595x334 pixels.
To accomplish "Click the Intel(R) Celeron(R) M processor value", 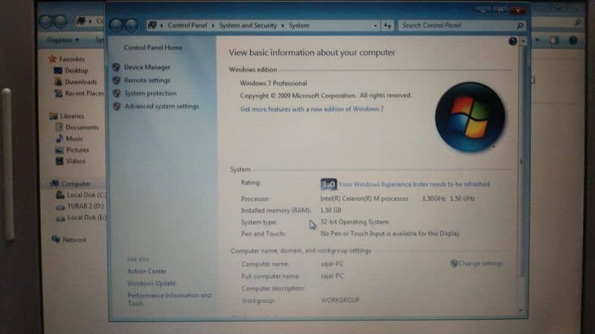I will tap(364, 198).
